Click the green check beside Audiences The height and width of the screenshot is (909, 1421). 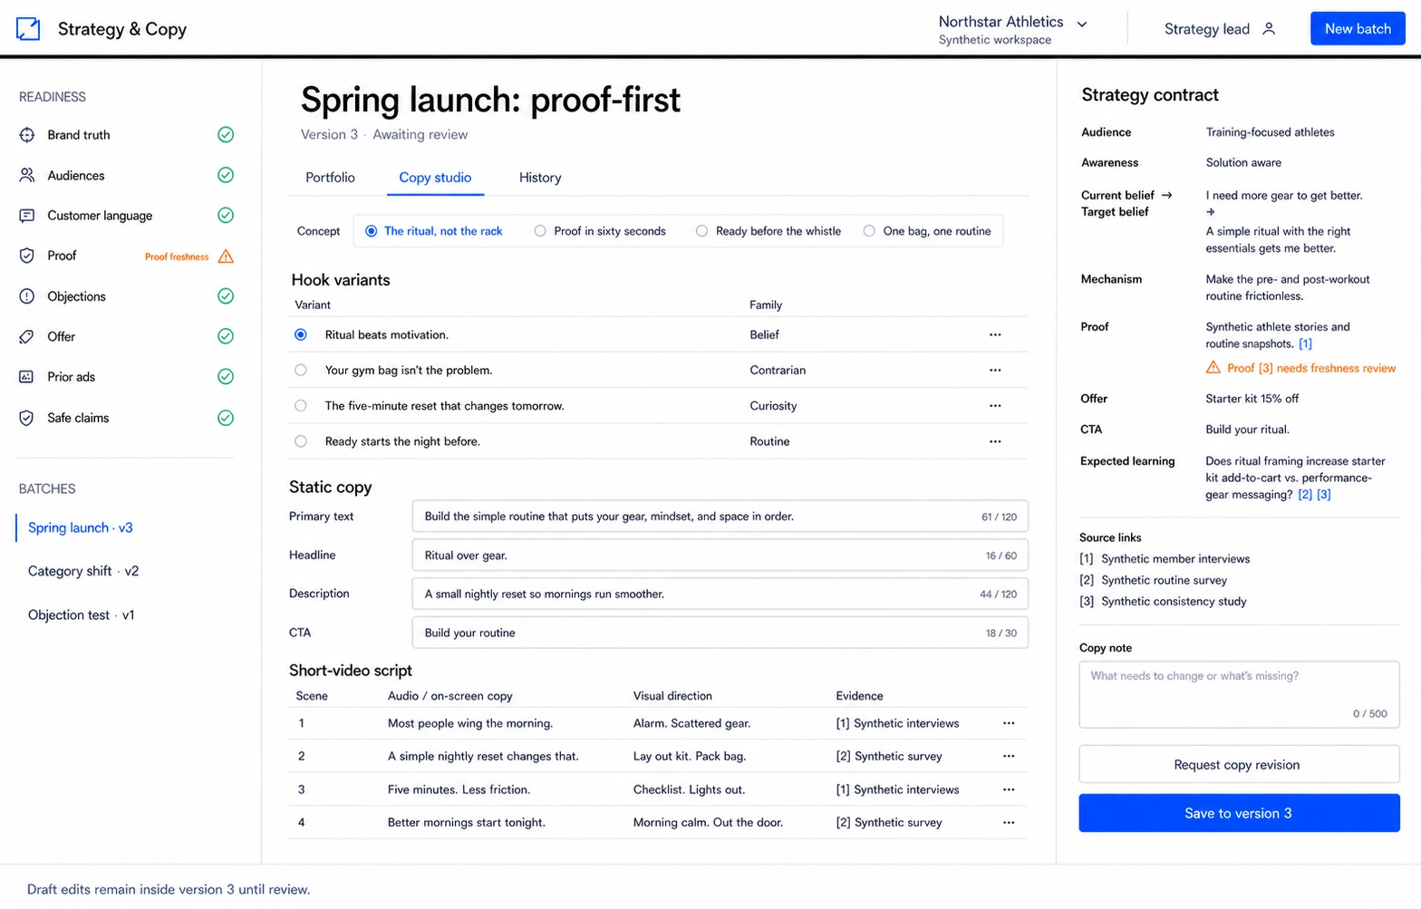pyautogui.click(x=226, y=175)
